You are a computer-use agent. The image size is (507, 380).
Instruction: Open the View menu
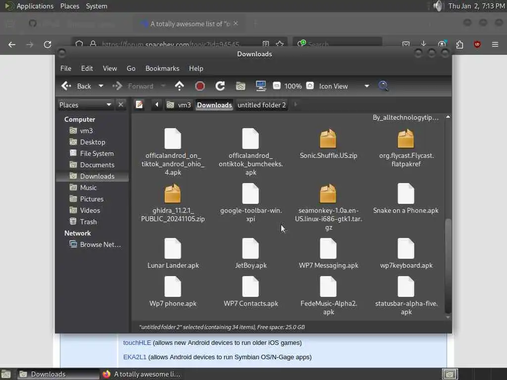pos(110,68)
